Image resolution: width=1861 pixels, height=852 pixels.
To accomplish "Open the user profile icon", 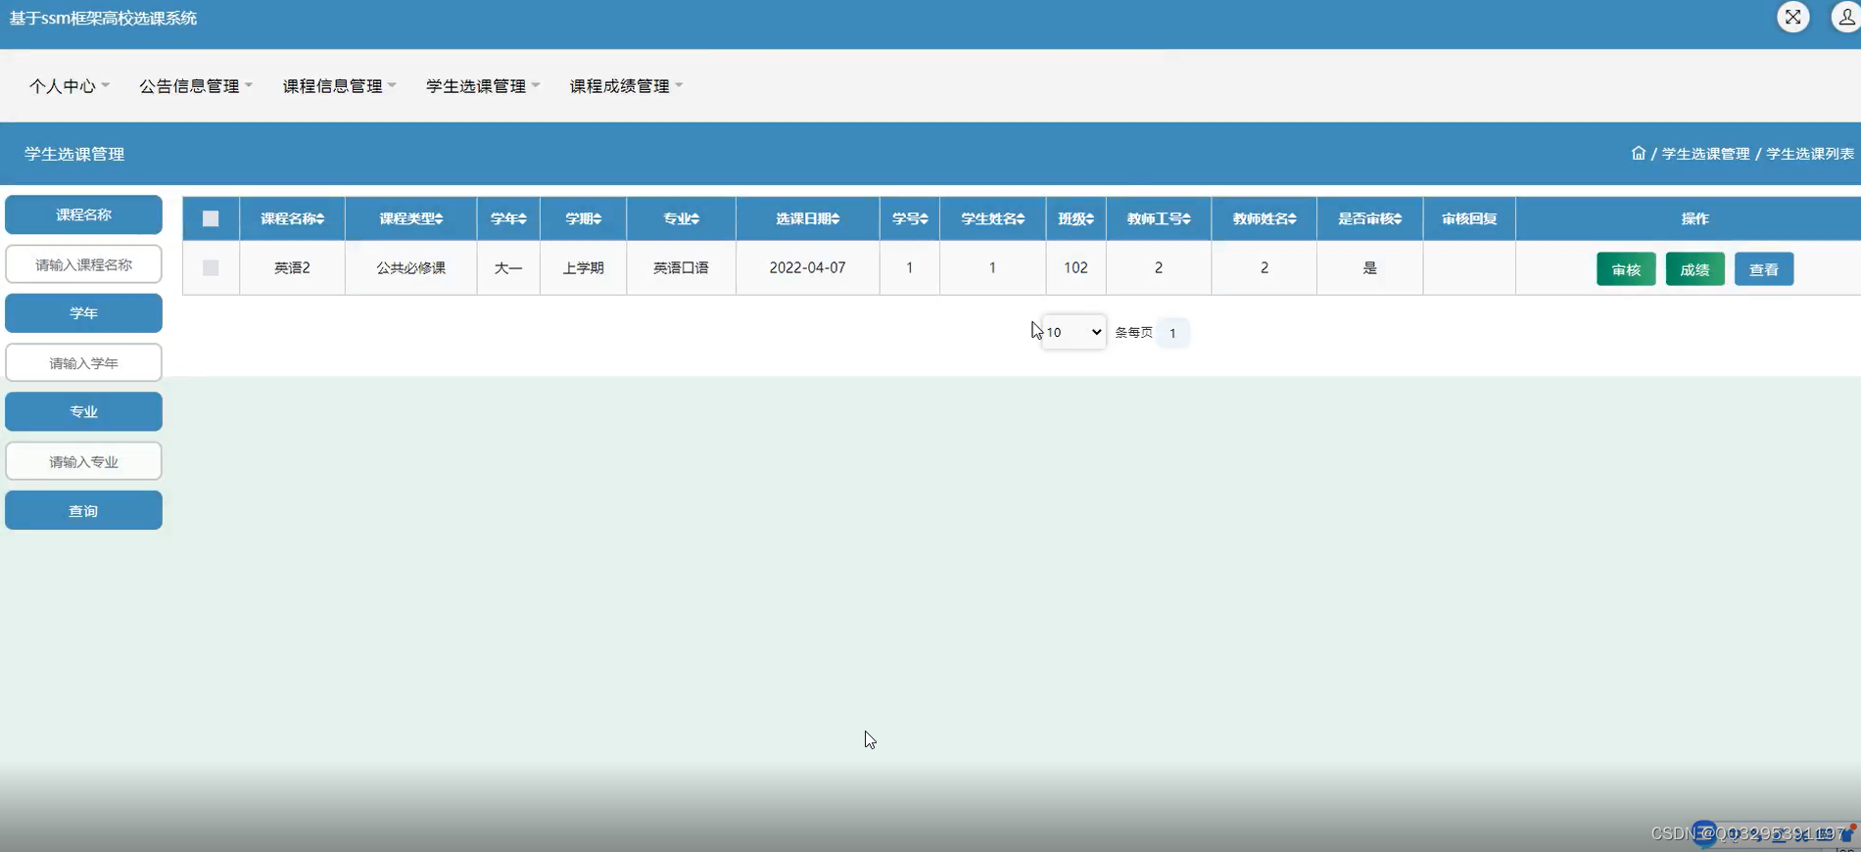I will coord(1846,17).
